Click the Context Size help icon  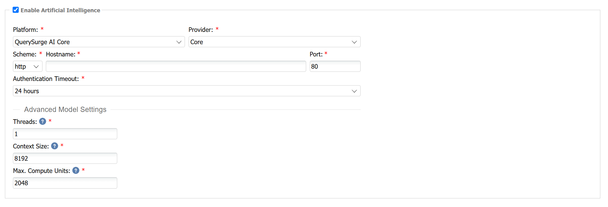pyautogui.click(x=54, y=146)
